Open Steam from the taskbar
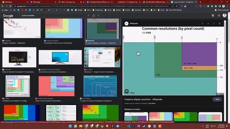The image size is (230, 129). tap(144, 126)
